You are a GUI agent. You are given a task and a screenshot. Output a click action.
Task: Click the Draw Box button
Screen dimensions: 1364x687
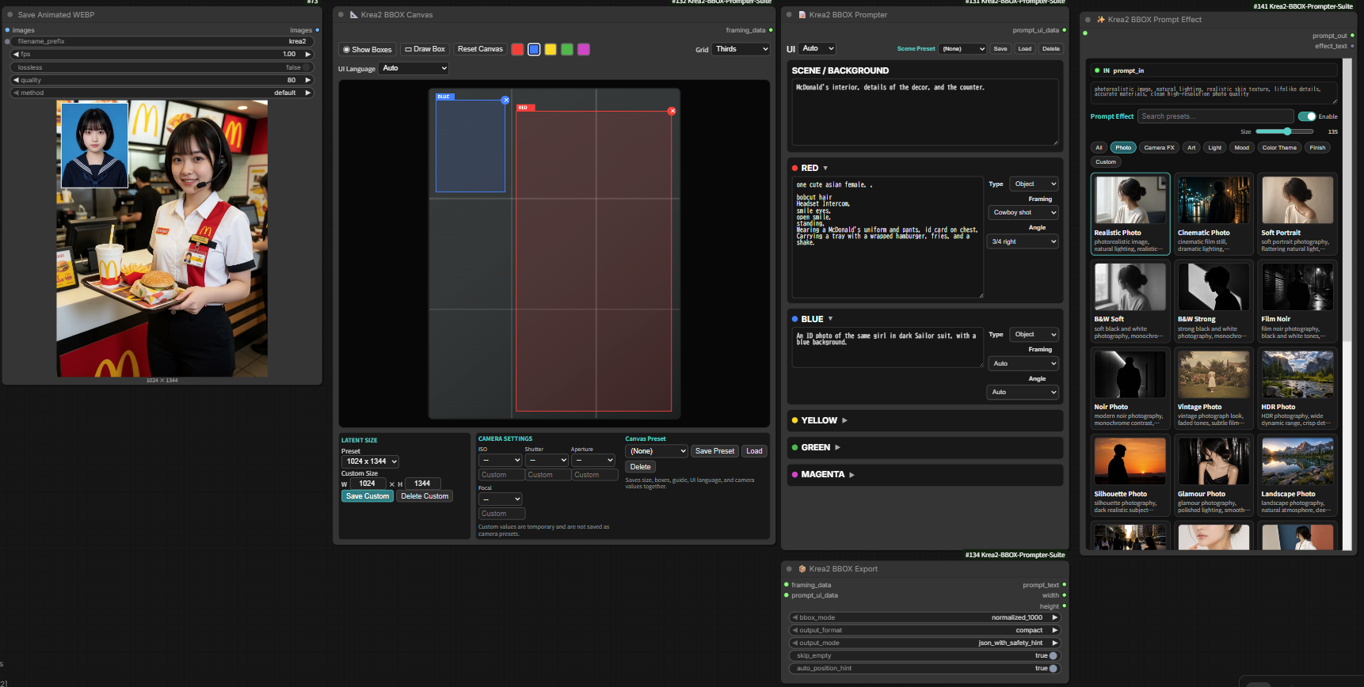[x=425, y=49]
